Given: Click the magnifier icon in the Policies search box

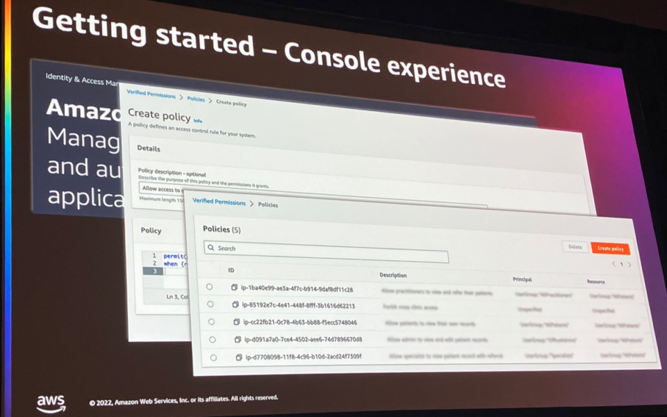Looking at the screenshot, I should (211, 247).
